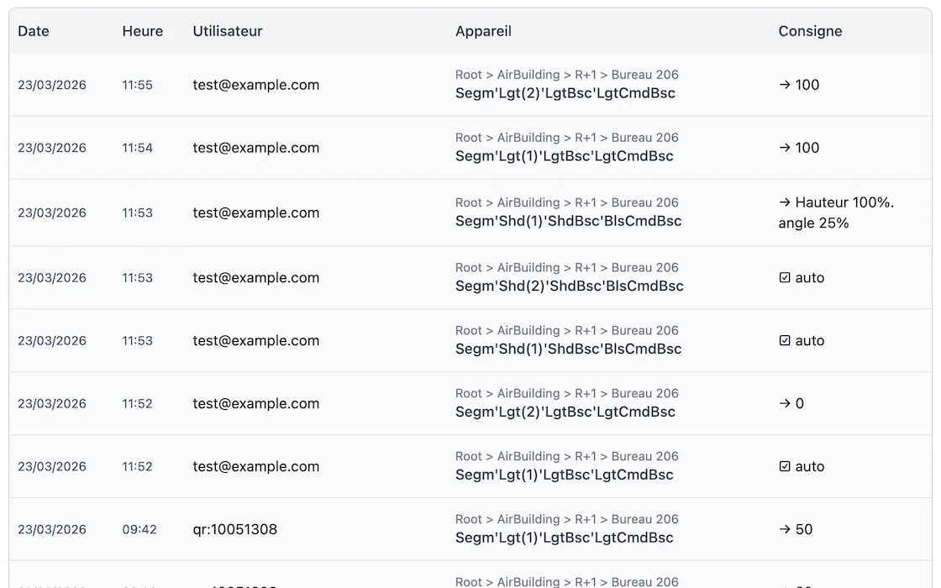Click the date cell in the 09:42 row
941x588 pixels.
[52, 530]
